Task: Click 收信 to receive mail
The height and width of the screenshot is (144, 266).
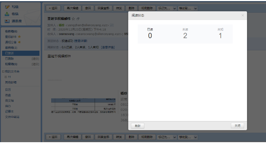Action: tap(15, 14)
